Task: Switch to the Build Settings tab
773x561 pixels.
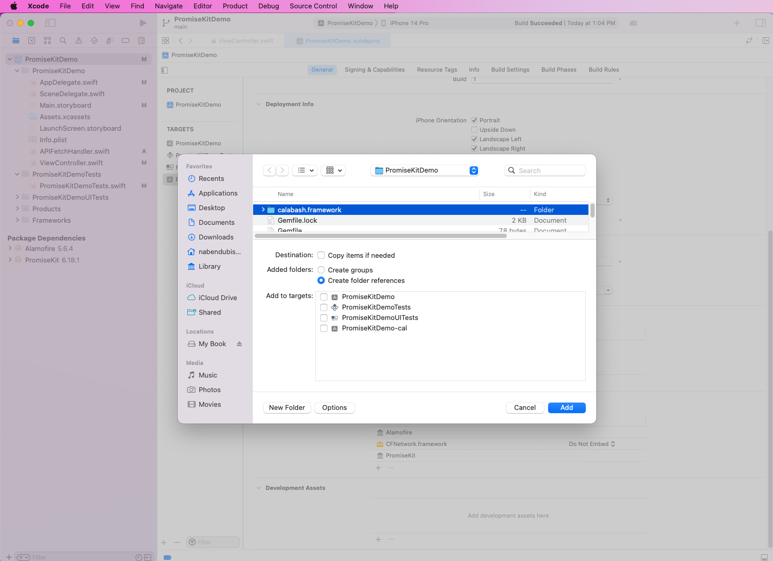Action: point(510,70)
